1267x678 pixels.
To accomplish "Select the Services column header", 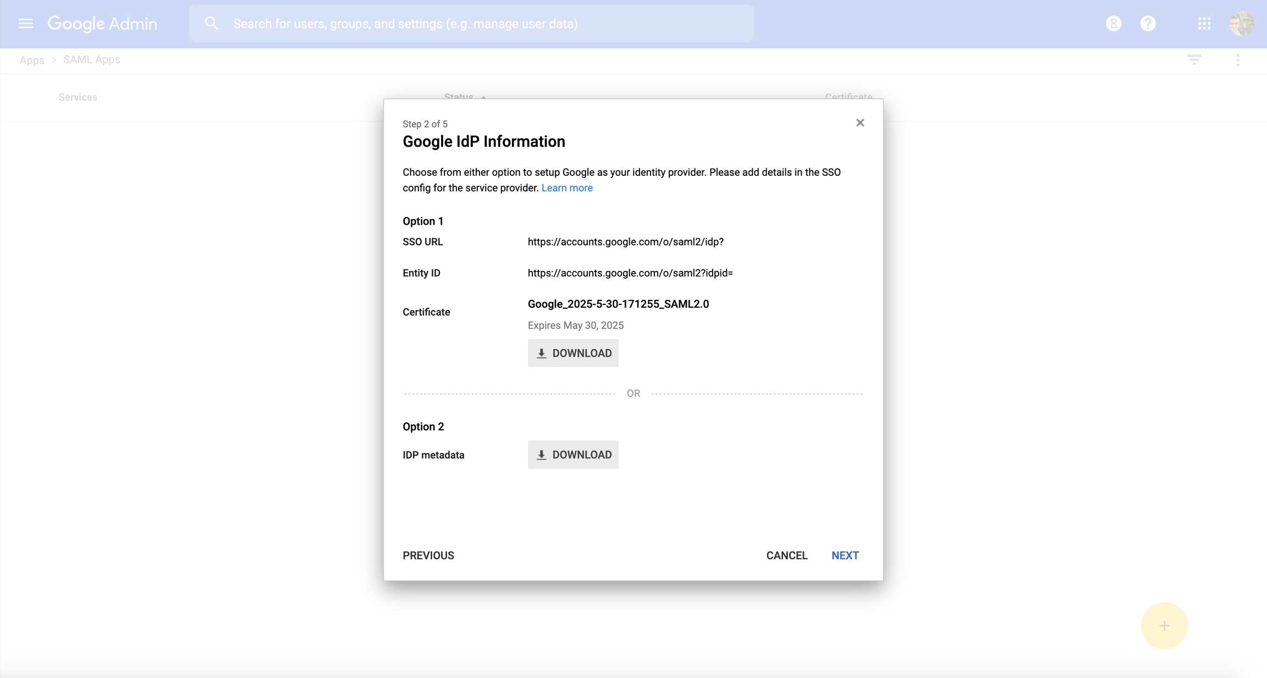I will tap(78, 97).
